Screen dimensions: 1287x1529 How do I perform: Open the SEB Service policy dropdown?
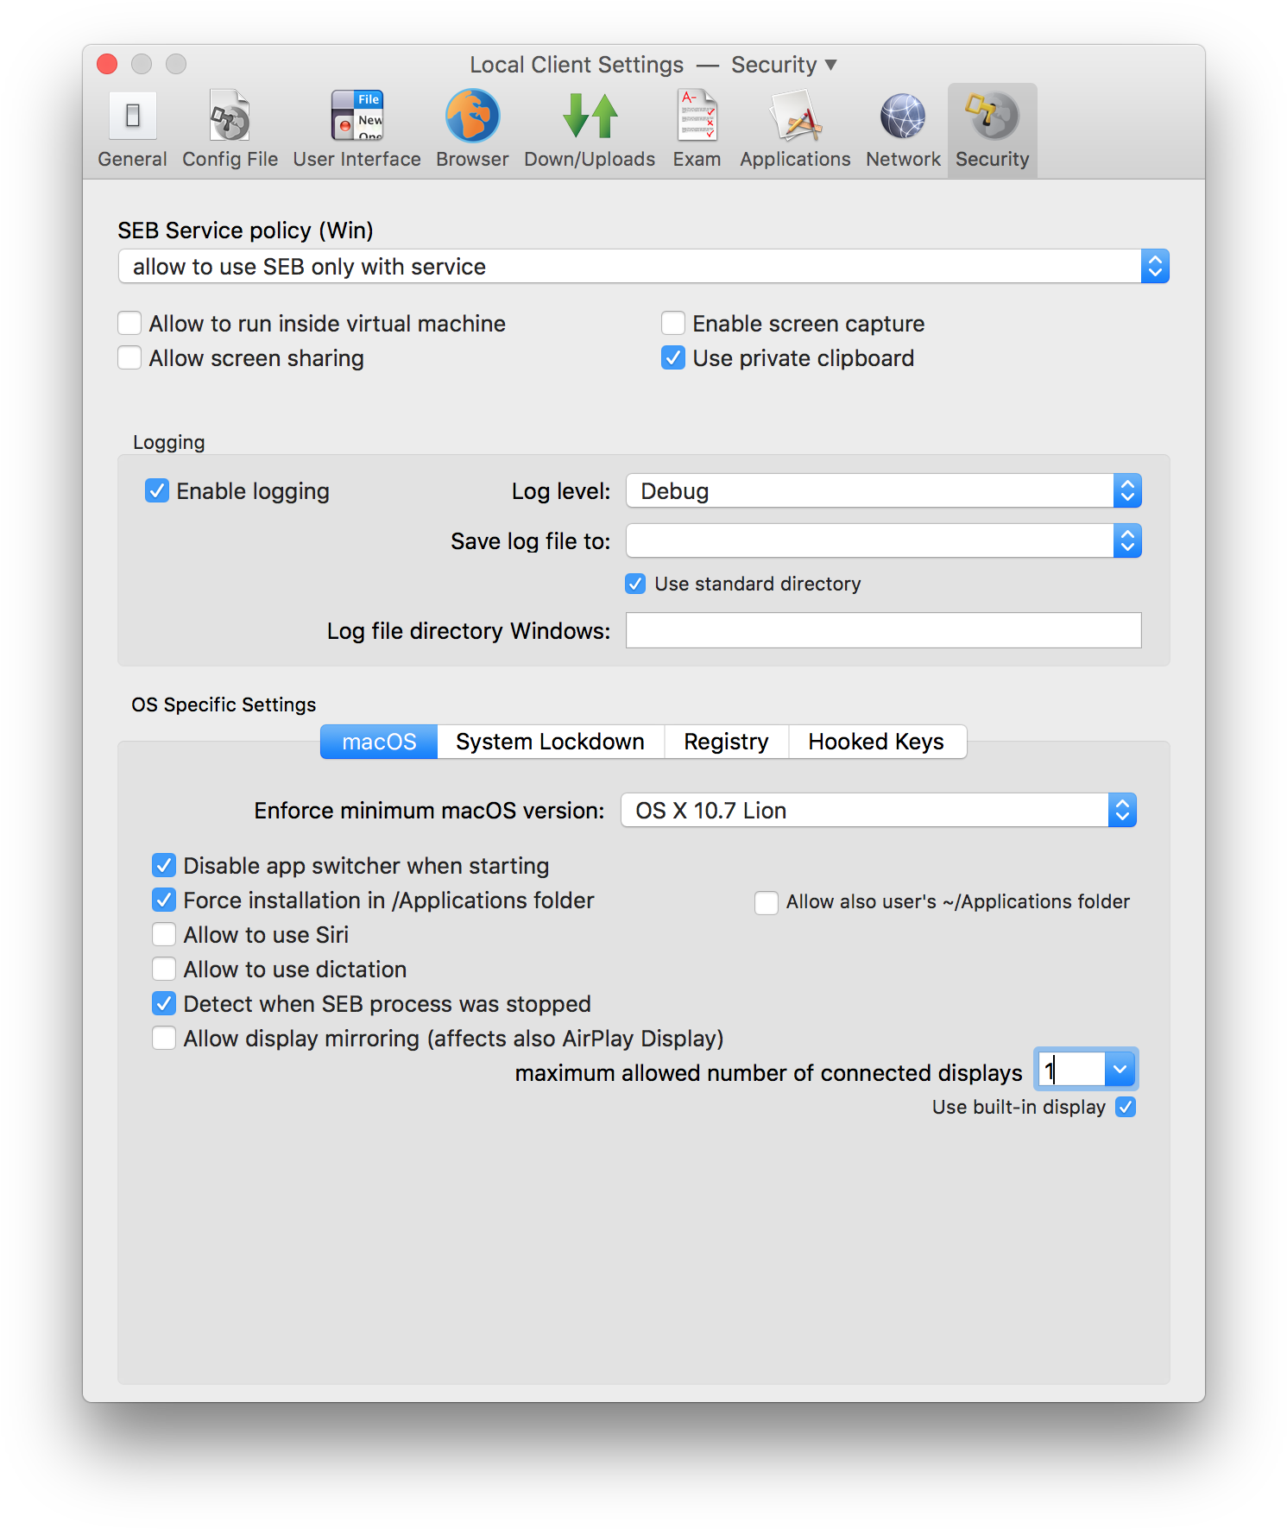point(643,266)
